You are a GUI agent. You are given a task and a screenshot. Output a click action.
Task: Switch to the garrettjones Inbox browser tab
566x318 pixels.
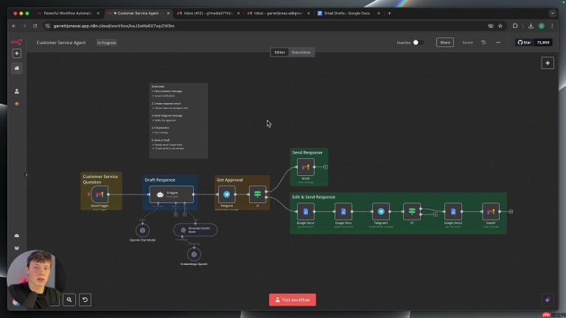pos(278,13)
